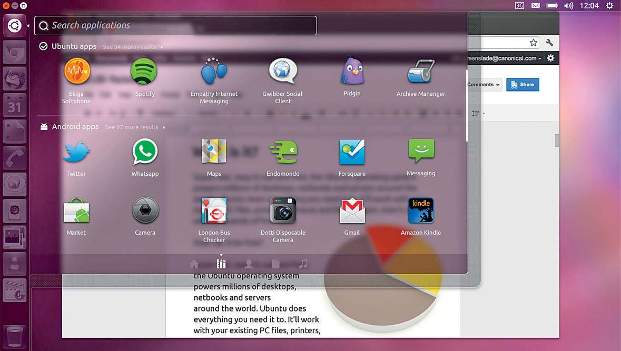Switch to the People lens in the dash
This screenshot has height=351, width=621.
pyautogui.click(x=249, y=264)
